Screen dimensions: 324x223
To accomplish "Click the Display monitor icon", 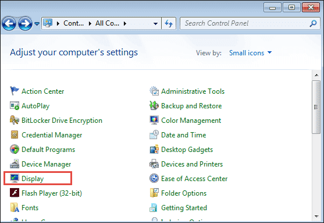I will click(x=15, y=178).
